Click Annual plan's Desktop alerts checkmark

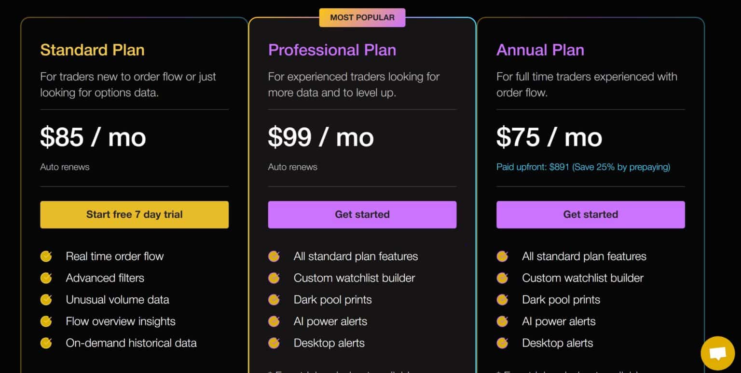502,343
